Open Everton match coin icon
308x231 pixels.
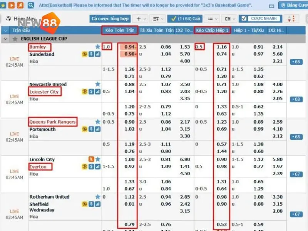pyautogui.click(x=85, y=167)
